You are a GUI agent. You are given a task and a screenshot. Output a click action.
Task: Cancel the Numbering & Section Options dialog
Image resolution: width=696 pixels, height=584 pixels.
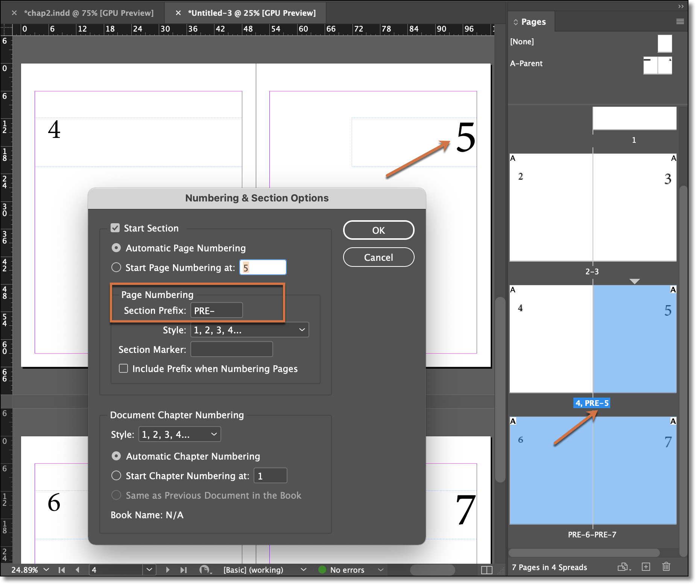point(378,257)
